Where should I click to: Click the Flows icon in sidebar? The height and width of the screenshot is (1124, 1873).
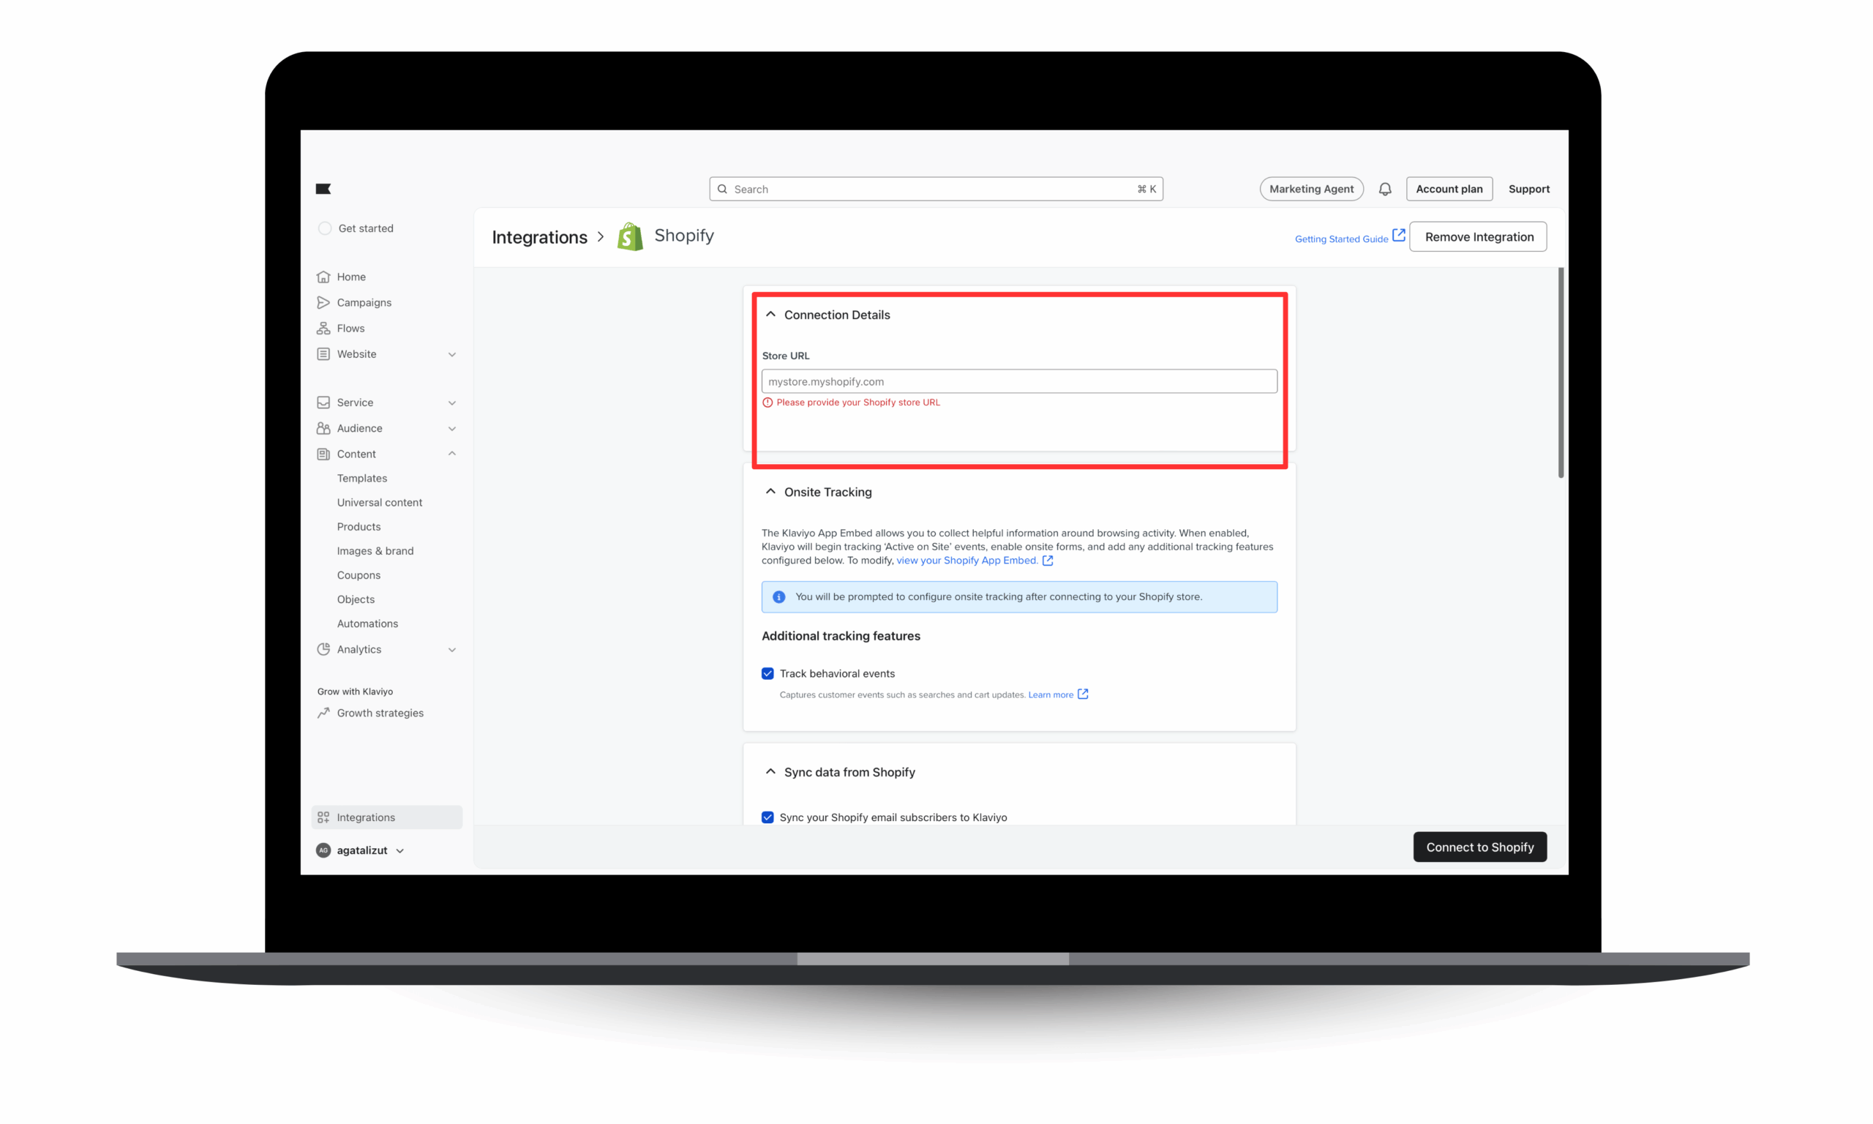coord(323,328)
